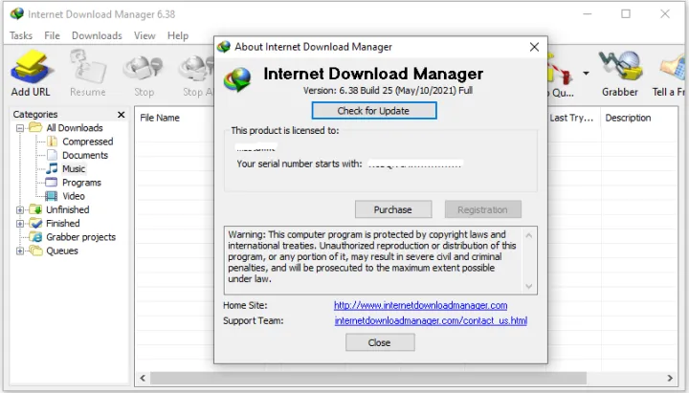
Task: Select the Queues category
Action: 62,251
